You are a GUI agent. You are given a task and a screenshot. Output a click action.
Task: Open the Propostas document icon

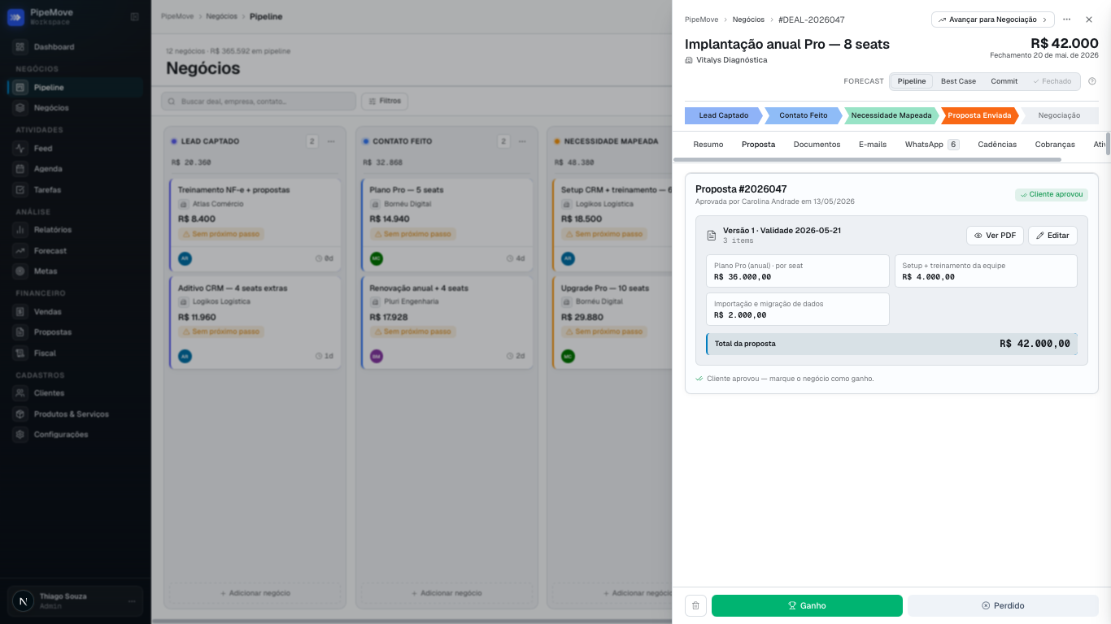coord(20,332)
